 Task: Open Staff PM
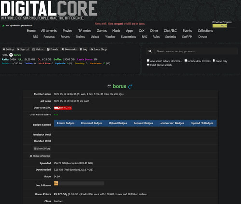187,37
